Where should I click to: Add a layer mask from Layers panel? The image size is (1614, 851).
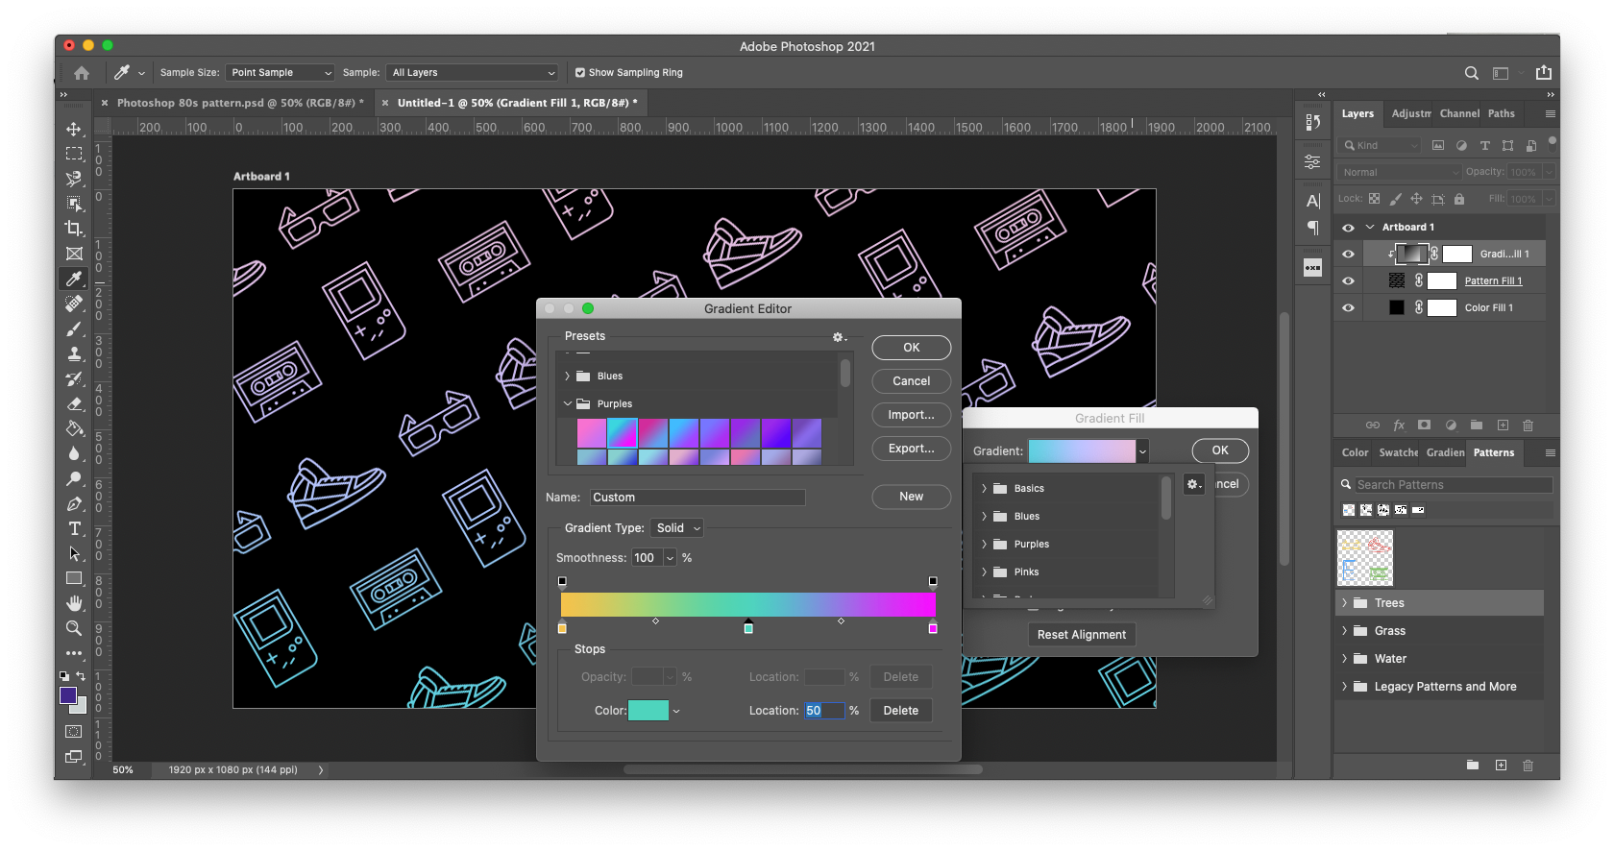click(x=1424, y=425)
